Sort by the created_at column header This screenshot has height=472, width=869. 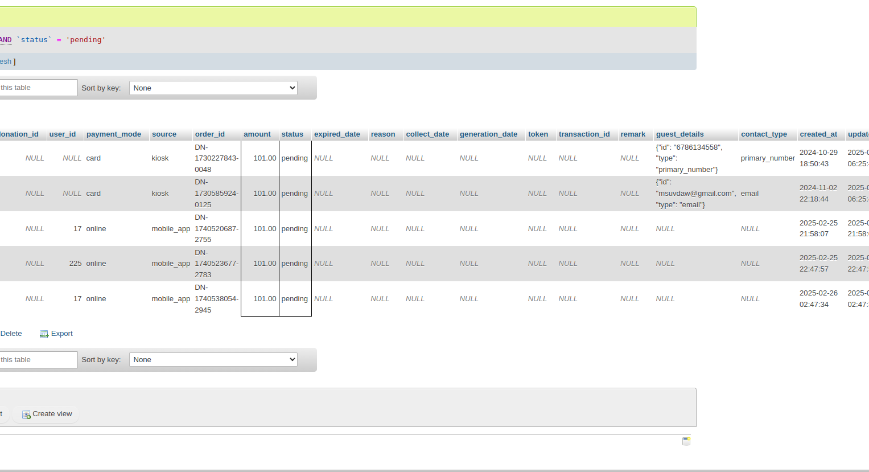click(x=818, y=134)
